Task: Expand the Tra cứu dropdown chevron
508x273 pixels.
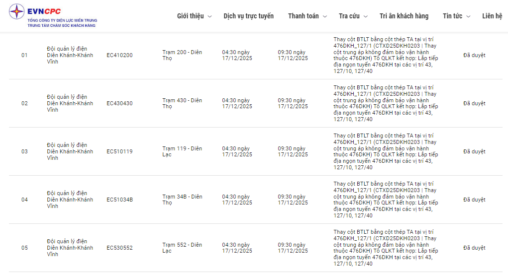Action: [x=366, y=16]
